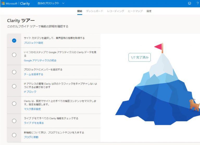Mark the IP アドレスの管理 step circle

[14, 86]
